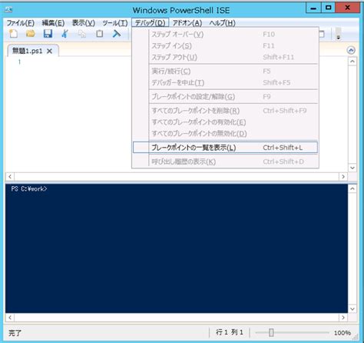This screenshot has height=343, width=364.
Task: Click the Open file folder icon
Action: [x=31, y=34]
